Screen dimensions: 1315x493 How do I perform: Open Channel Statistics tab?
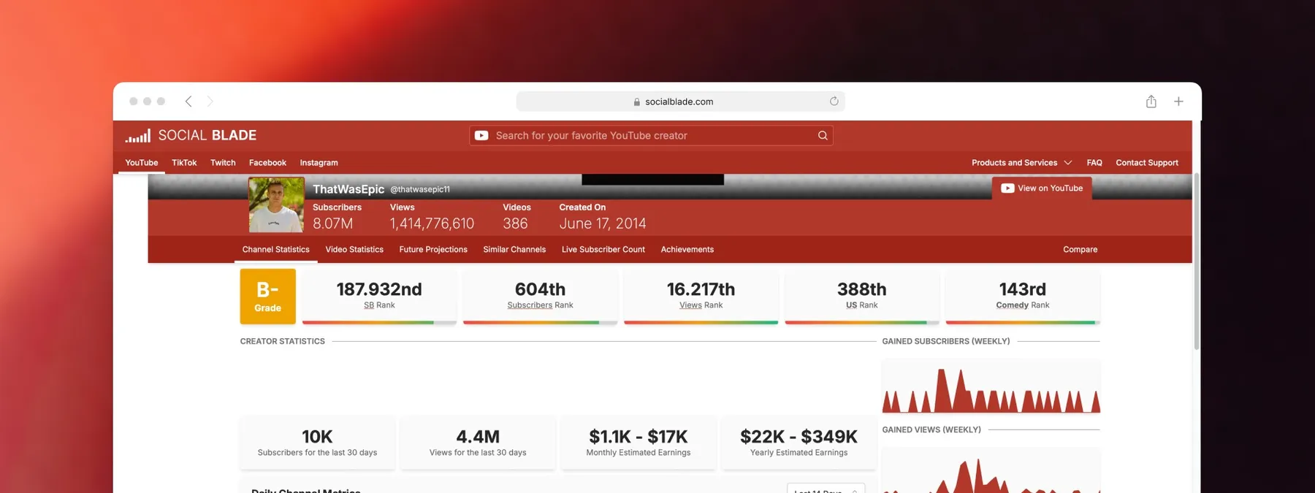point(276,249)
